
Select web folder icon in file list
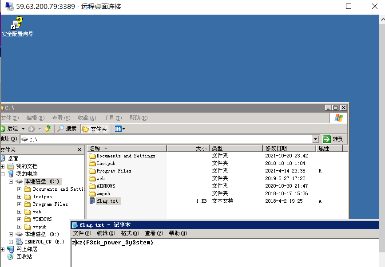click(92, 178)
